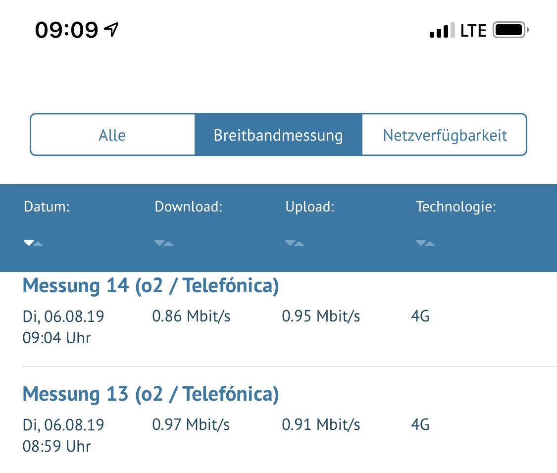
Task: Tap the LTE network indicator
Action: click(473, 30)
